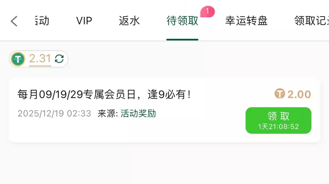Open the 每月09/19/29专属会员日 reward title

[x=104, y=94]
